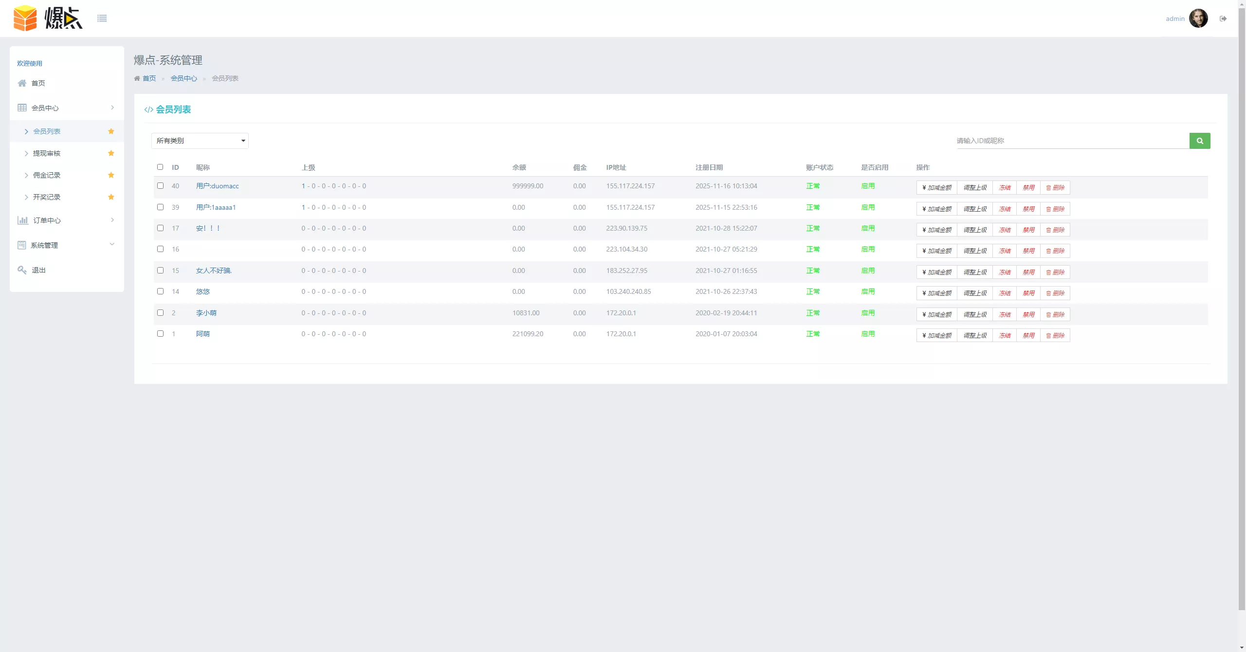Toggle the sidebar hamburger menu icon
1246x652 pixels.
102,18
